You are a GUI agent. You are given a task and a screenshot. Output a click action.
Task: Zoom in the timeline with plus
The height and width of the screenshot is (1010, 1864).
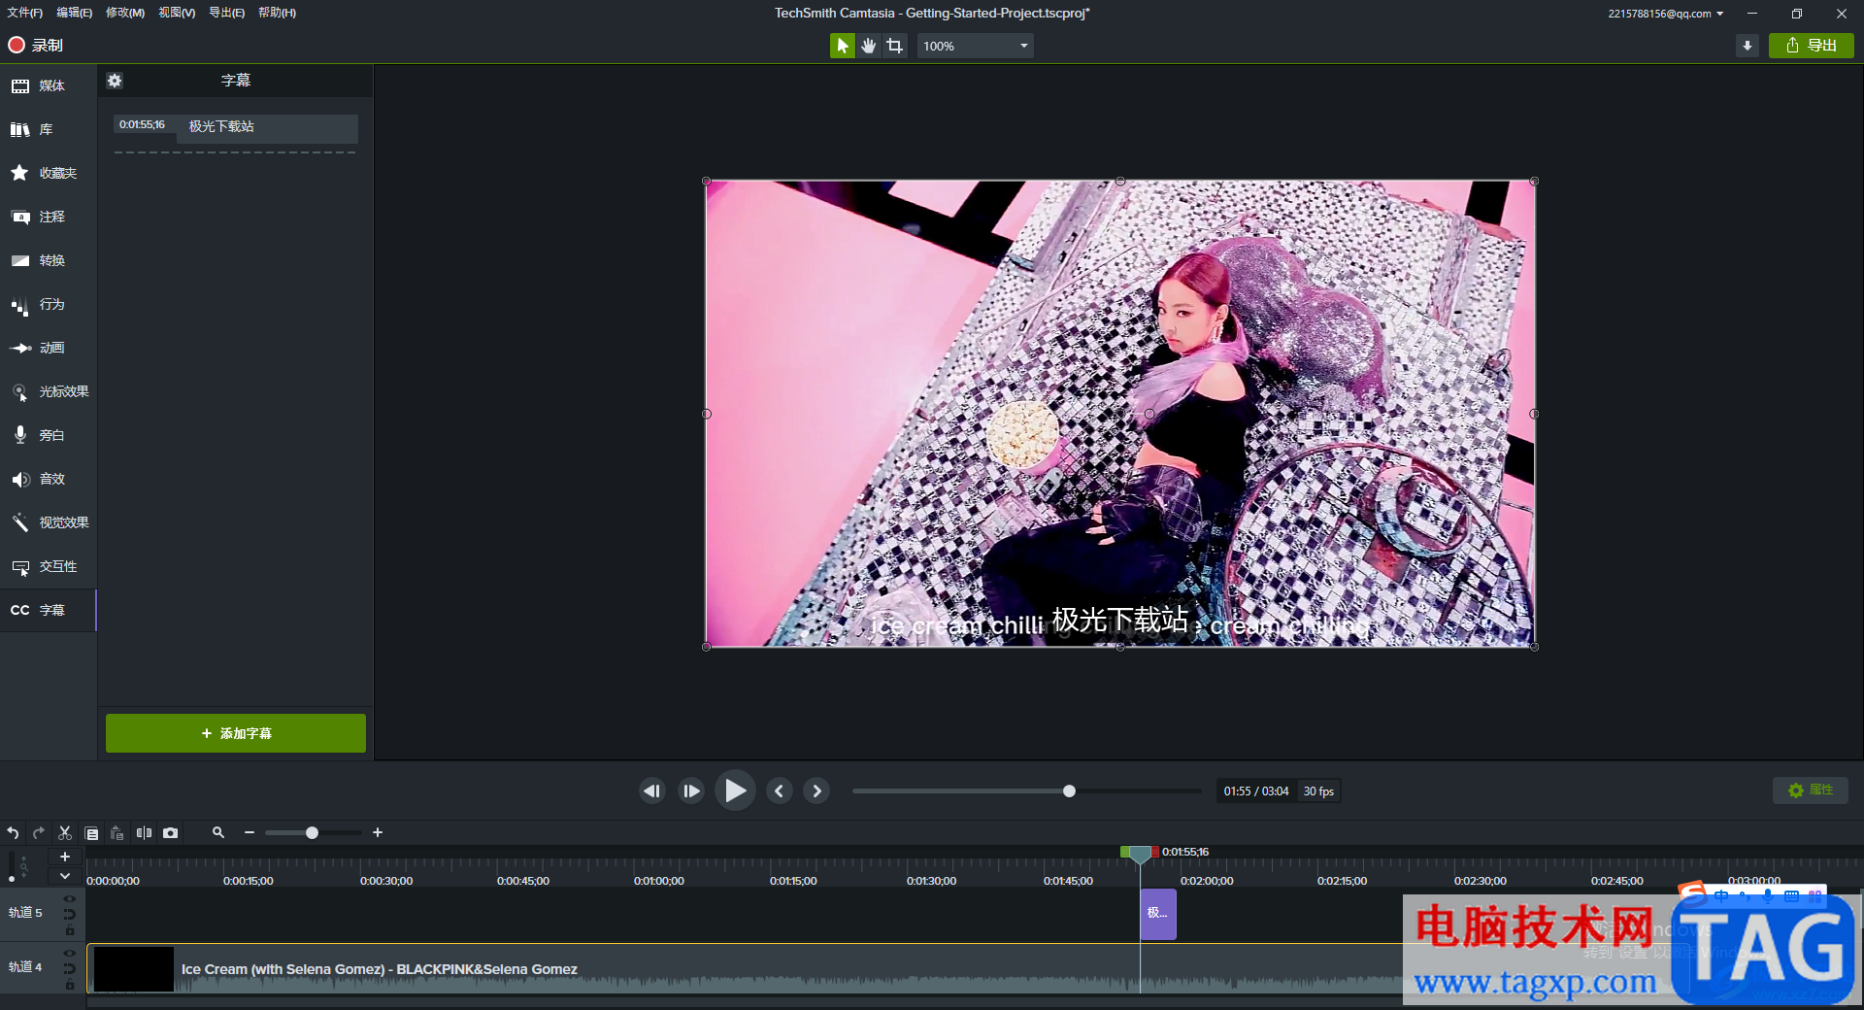tap(378, 833)
